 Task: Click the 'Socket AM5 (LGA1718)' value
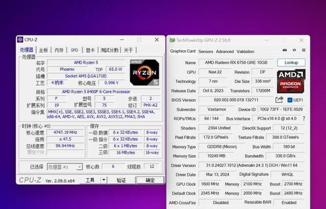tap(86, 76)
